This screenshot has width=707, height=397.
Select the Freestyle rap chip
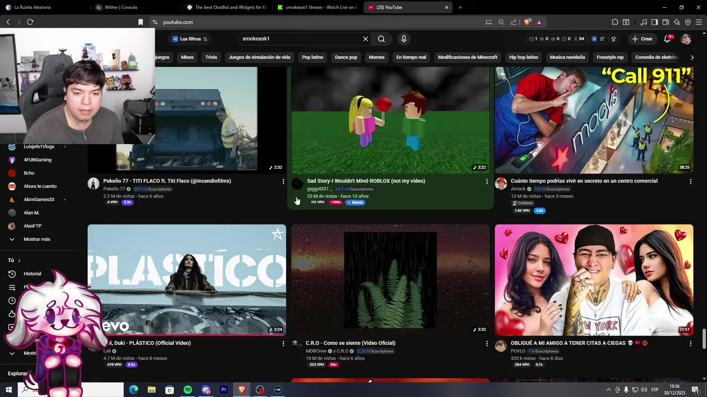pos(610,57)
